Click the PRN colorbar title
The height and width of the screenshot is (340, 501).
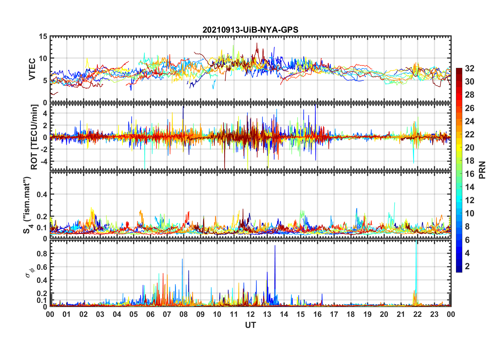click(482, 170)
